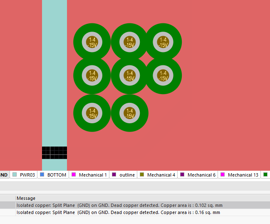The width and height of the screenshot is (270, 224).
Task: Select the top-left -15V via in the cluster
Action: click(92, 42)
